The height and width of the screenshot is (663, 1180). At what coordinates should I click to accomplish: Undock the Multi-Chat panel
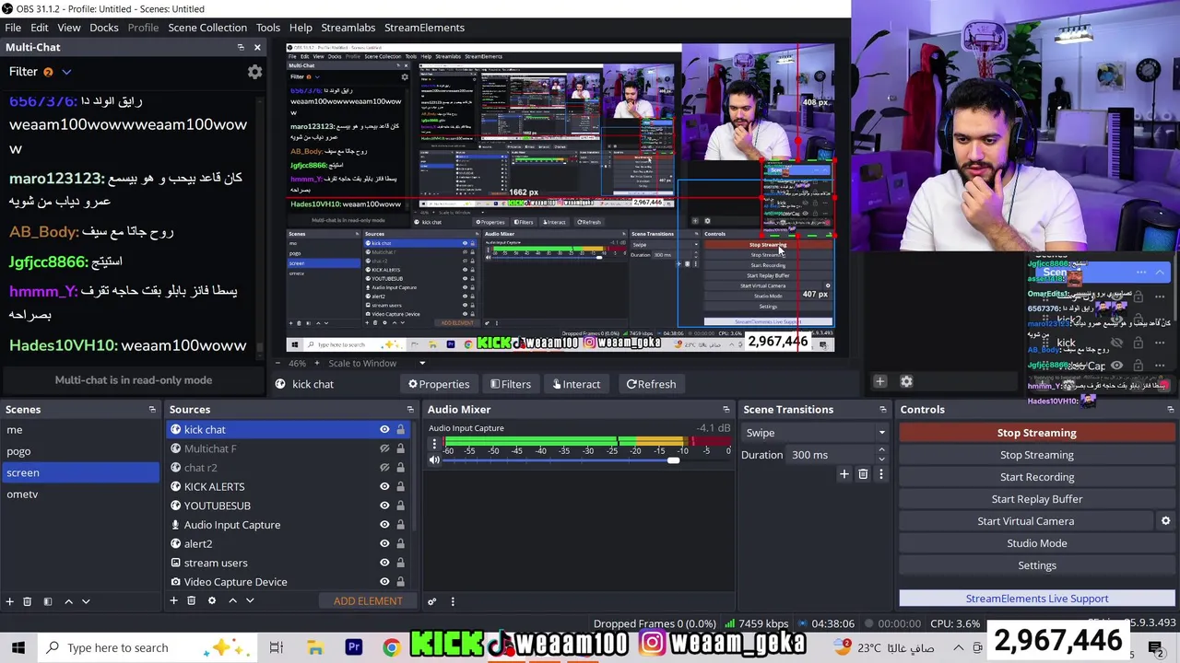point(241,47)
